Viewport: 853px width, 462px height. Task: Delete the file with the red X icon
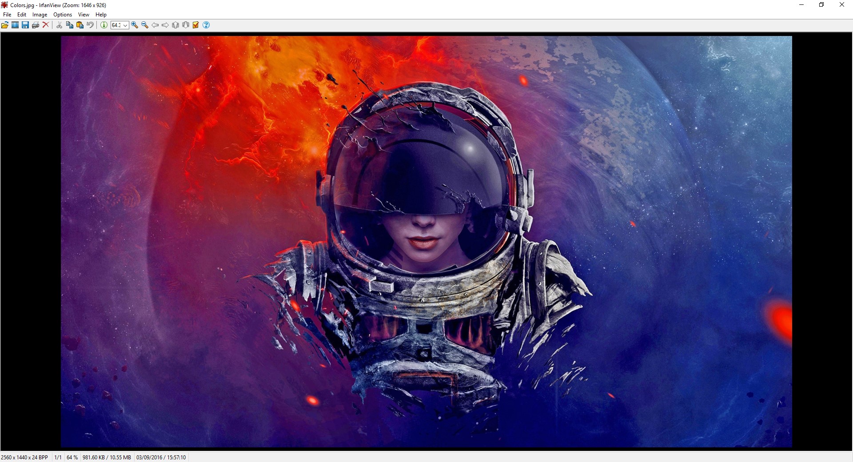click(46, 25)
